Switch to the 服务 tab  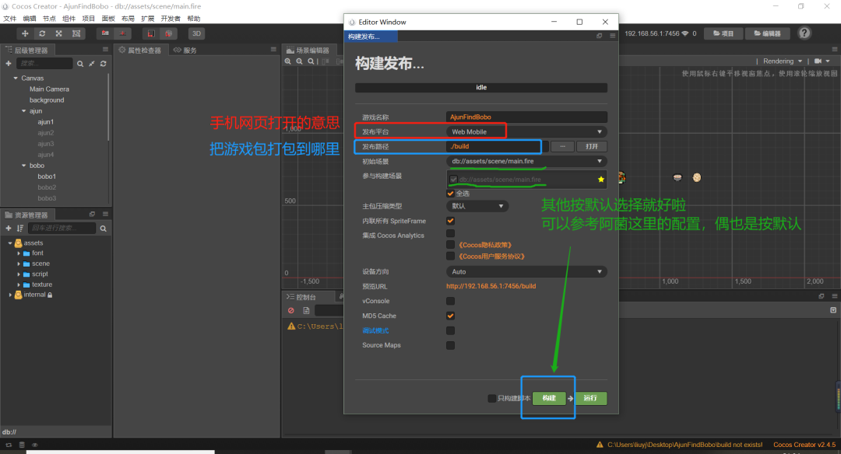point(185,50)
